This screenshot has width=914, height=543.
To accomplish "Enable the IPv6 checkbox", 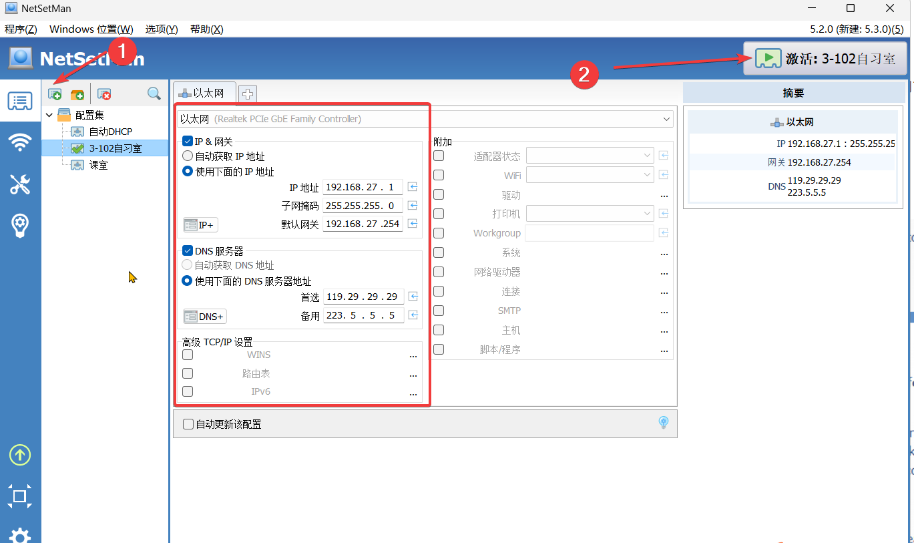I will point(188,391).
